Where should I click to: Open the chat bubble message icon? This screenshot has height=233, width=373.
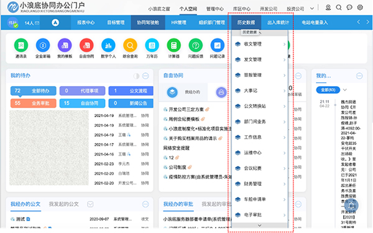[349, 7]
